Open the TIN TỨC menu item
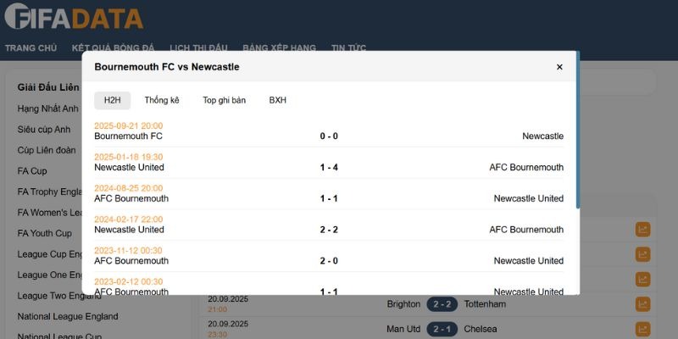Screen dimensions: 678x339 [349, 47]
